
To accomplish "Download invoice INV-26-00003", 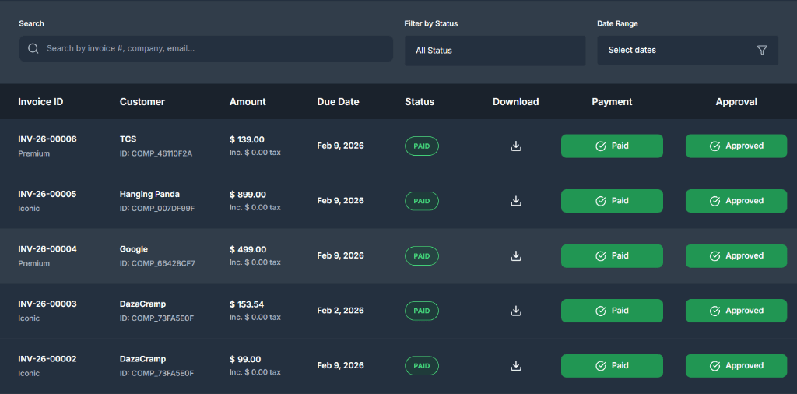I will [x=516, y=311].
